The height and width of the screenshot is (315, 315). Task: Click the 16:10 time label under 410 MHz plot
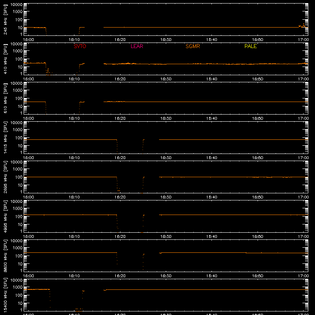[74, 79]
